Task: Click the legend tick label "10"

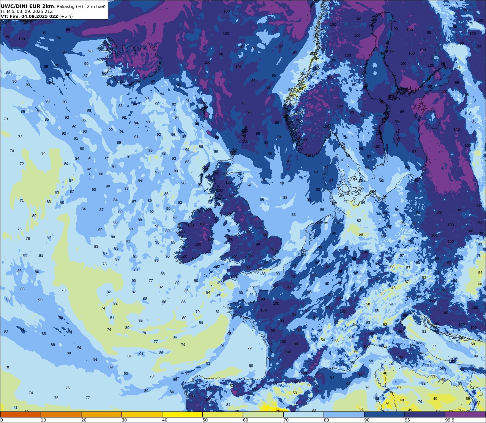Action: [x=43, y=420]
